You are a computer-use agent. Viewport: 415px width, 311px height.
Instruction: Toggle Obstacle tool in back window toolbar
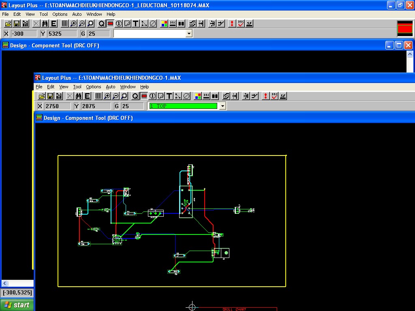pyautogui.click(x=127, y=23)
